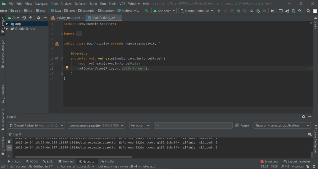The height and width of the screenshot is (169, 318).
Task: Click the Make Project hammer icon
Action: point(147,11)
